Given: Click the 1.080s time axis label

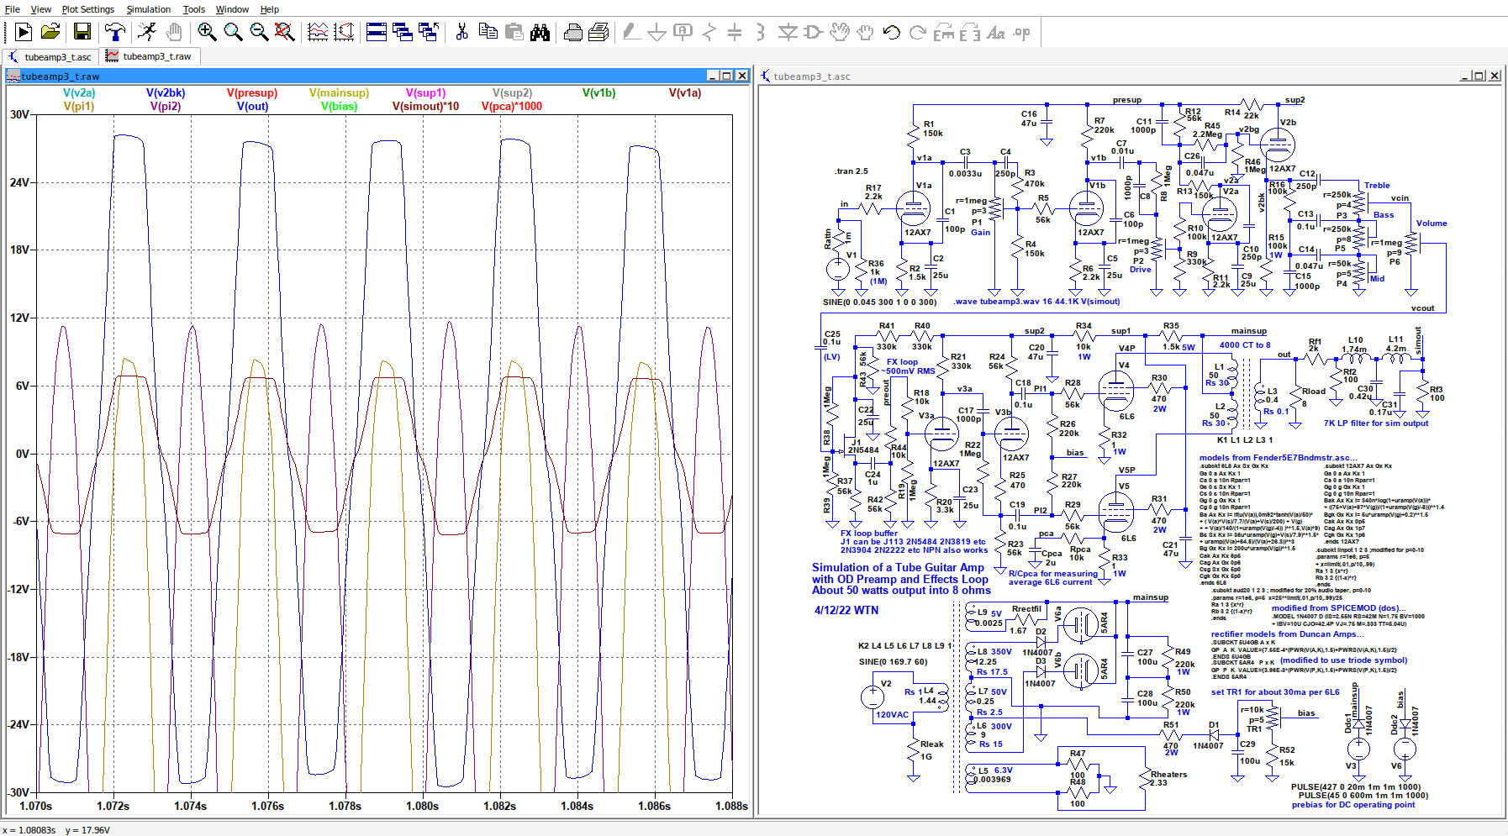Looking at the screenshot, I should pos(422,806).
